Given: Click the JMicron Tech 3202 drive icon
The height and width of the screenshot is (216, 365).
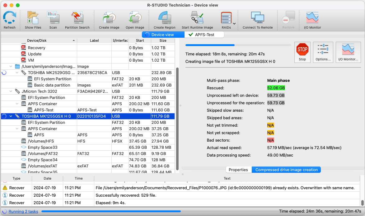Looking at the screenshot, I should 17,91.
